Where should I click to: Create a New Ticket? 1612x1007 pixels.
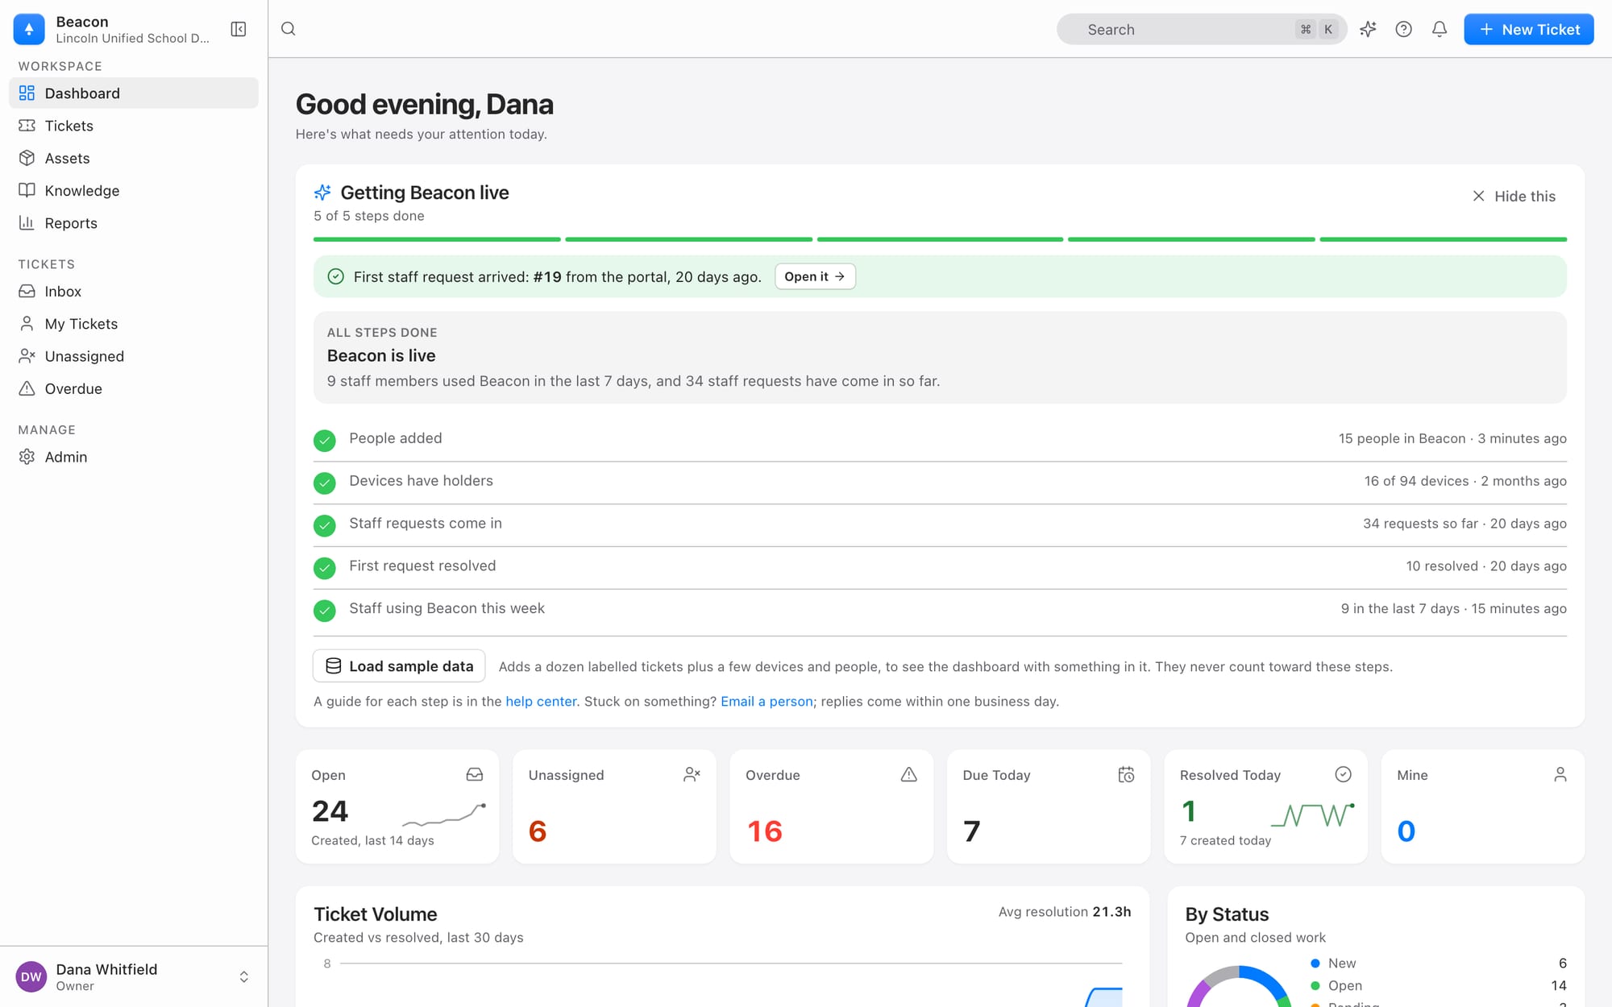click(1528, 29)
